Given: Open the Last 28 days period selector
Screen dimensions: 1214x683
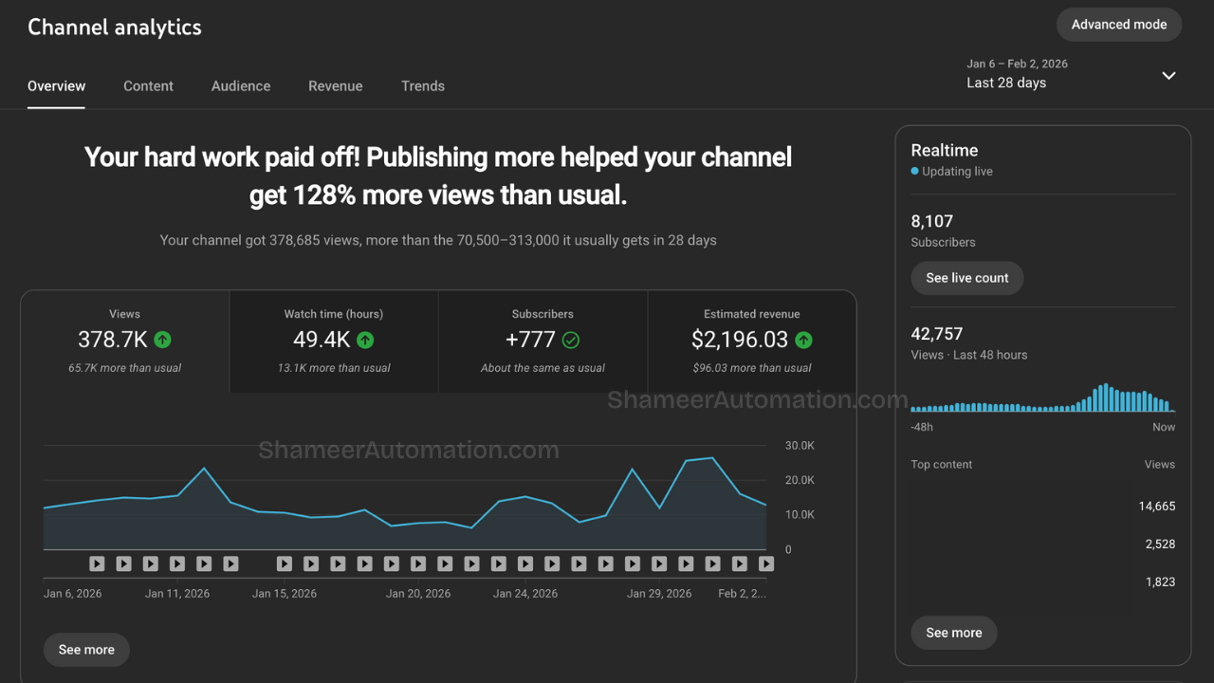Looking at the screenshot, I should [1006, 83].
